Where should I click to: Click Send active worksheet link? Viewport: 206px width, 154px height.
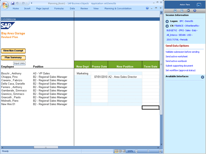(x=176, y=56)
